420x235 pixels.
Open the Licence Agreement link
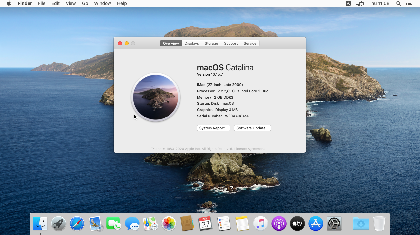[250, 149]
